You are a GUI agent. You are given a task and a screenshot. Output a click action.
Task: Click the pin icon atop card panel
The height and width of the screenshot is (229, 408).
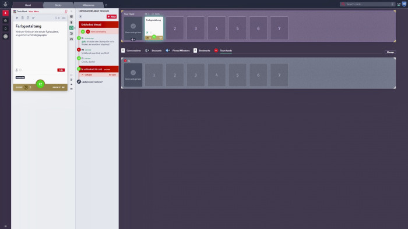pyautogui.click(x=66, y=12)
